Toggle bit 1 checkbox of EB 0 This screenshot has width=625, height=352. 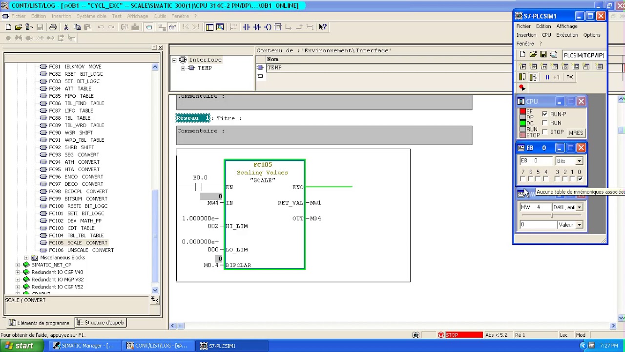[572, 179]
